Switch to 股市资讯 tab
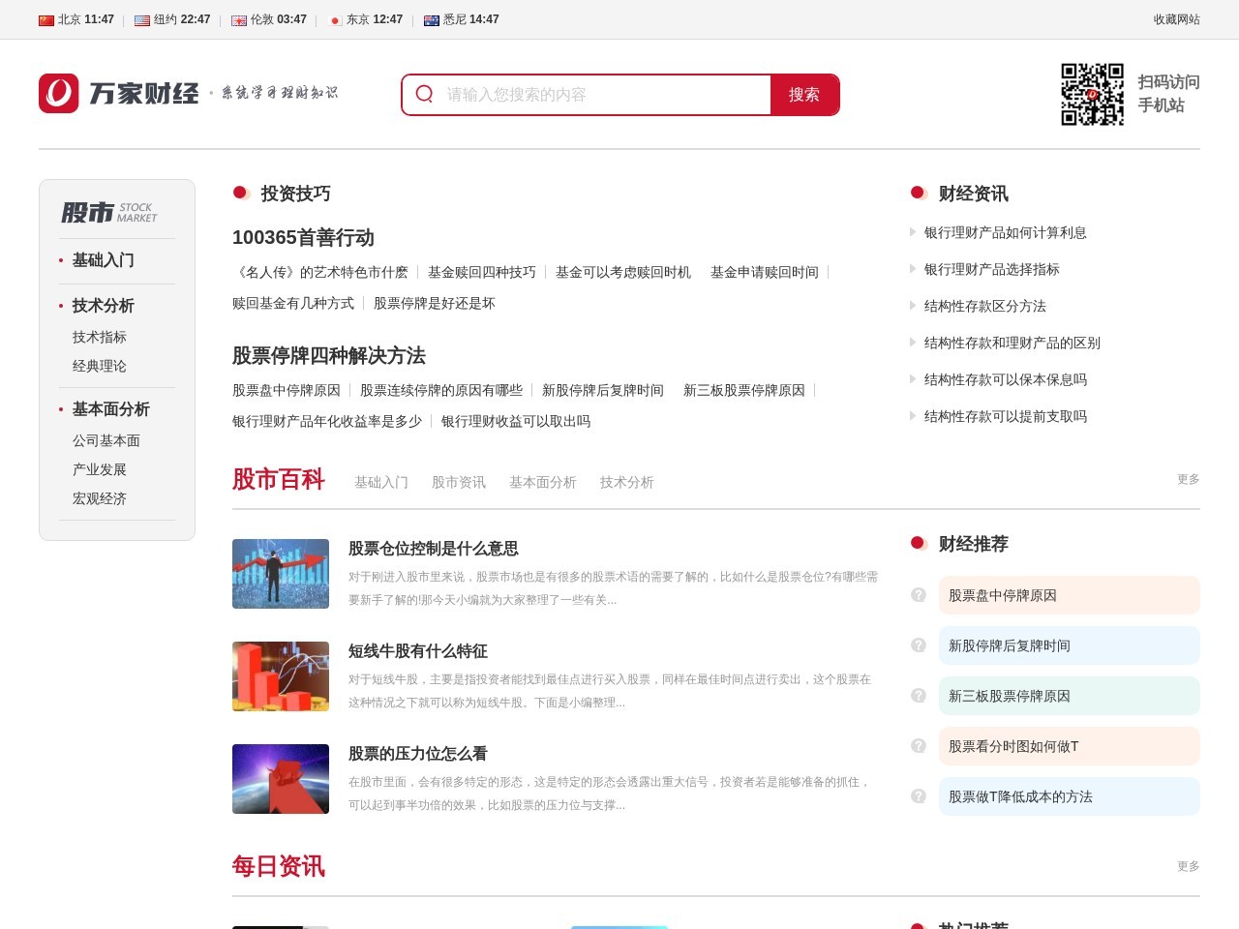 (x=459, y=482)
